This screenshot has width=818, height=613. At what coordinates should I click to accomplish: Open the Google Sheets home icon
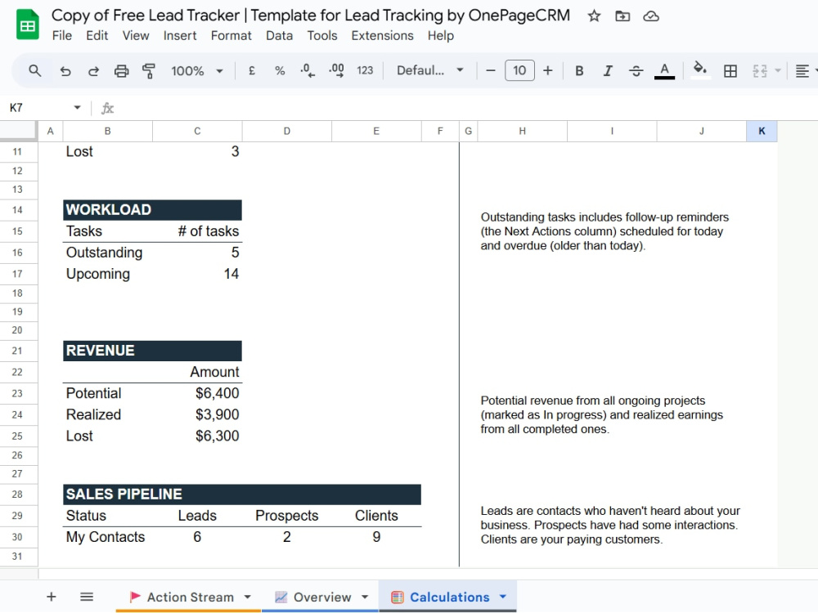click(27, 25)
